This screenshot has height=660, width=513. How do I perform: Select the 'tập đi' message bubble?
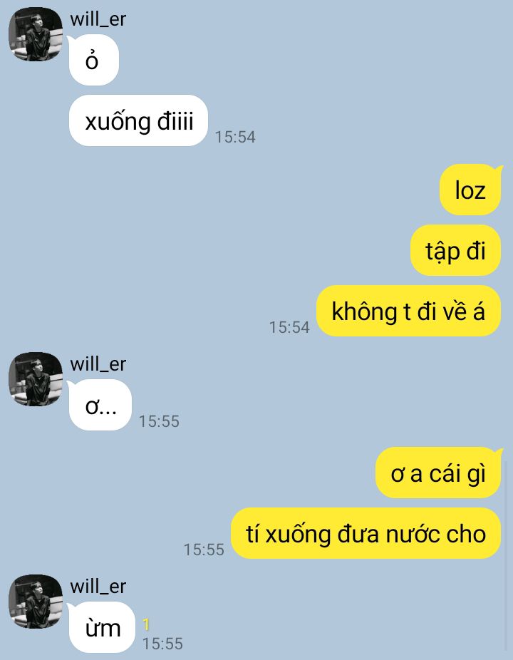point(456,250)
